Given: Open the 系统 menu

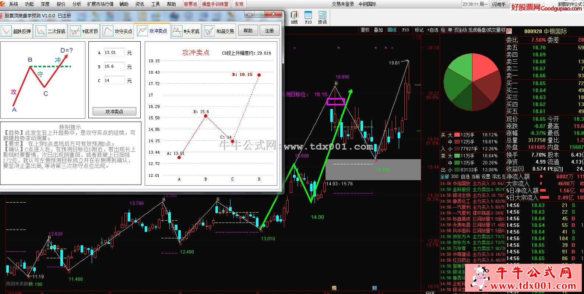Looking at the screenshot, I should (x=13, y=4).
